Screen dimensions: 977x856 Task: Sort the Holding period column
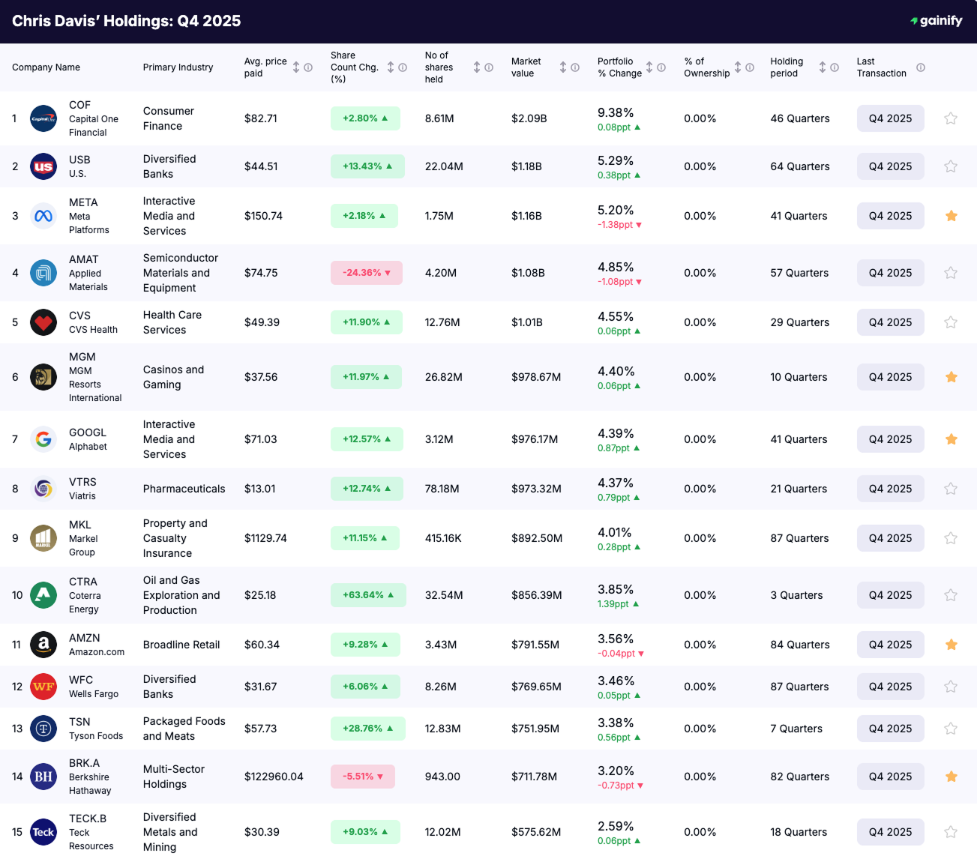click(x=823, y=67)
